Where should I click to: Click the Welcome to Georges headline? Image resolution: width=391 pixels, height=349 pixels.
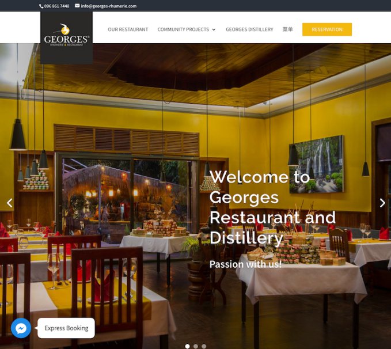(x=272, y=207)
